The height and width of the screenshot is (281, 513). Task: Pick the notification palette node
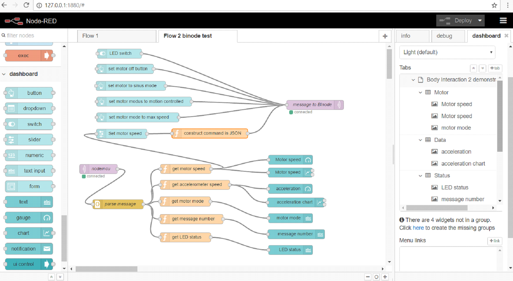pos(29,249)
